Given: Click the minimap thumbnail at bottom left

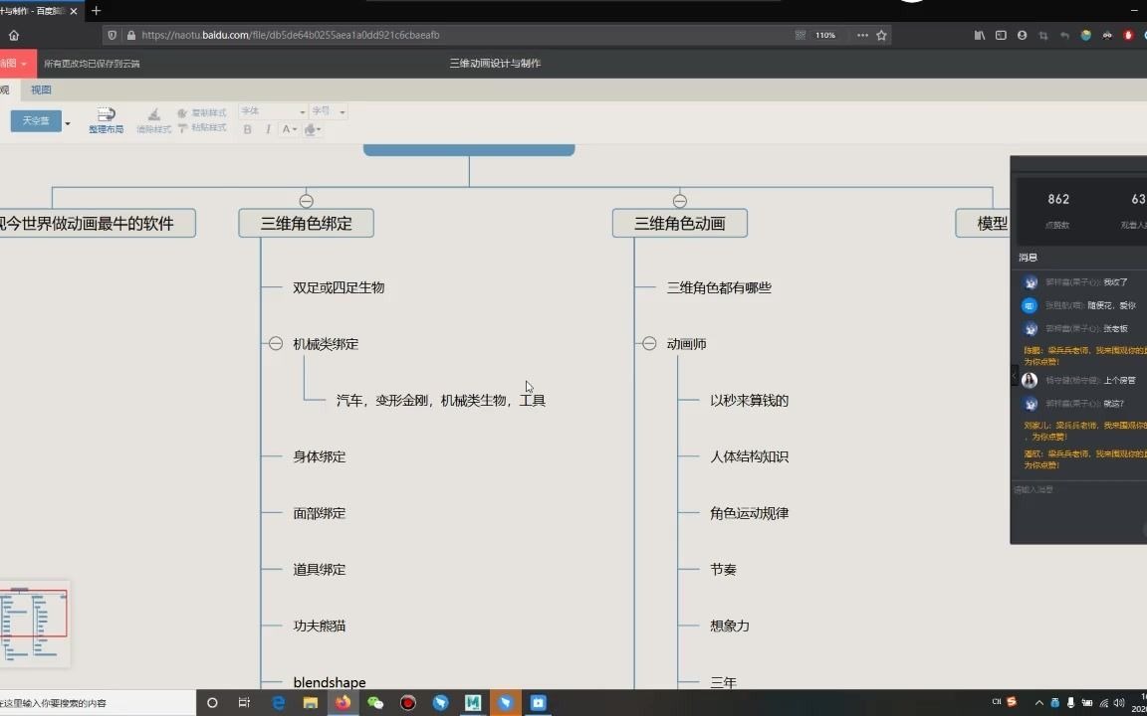Looking at the screenshot, I should pyautogui.click(x=35, y=624).
